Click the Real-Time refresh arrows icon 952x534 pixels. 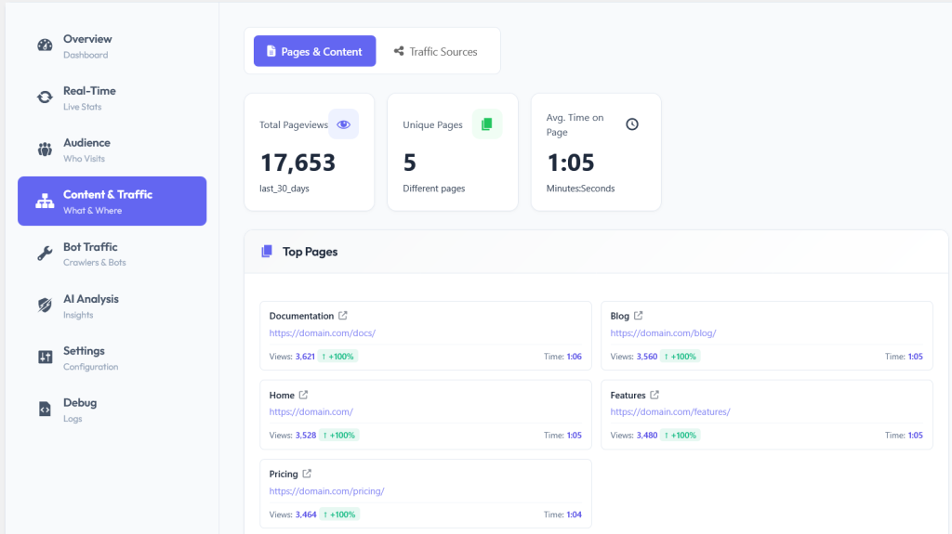[x=45, y=98]
